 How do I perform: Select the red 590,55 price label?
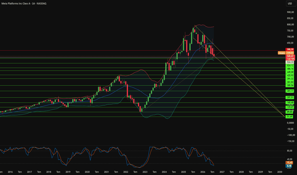(x=290, y=49)
